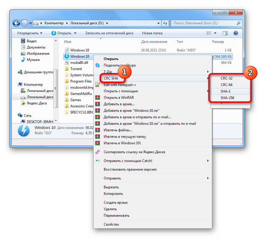The image size is (260, 238).
Task: Click the refresh button beside address bar
Action: coord(165,23)
